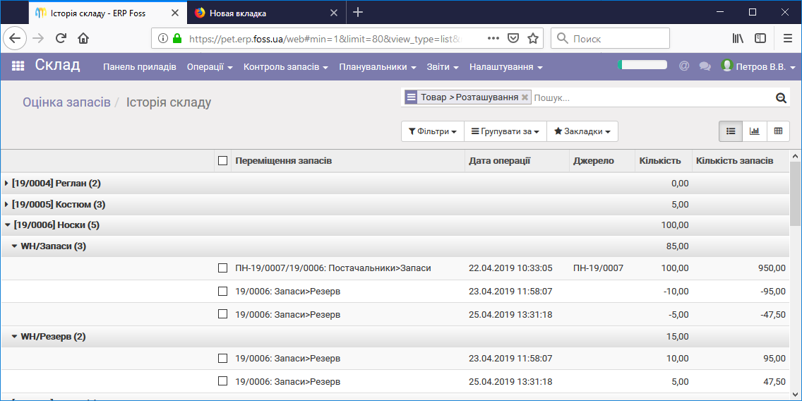Open the Планувальники menu
This screenshot has width=802, height=401.
point(378,67)
